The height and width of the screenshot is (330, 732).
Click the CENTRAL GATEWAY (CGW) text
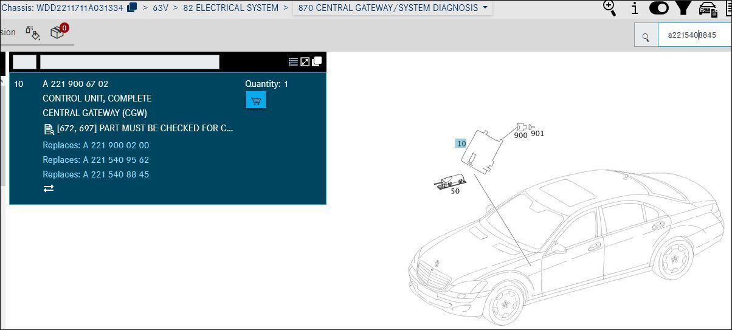point(95,113)
